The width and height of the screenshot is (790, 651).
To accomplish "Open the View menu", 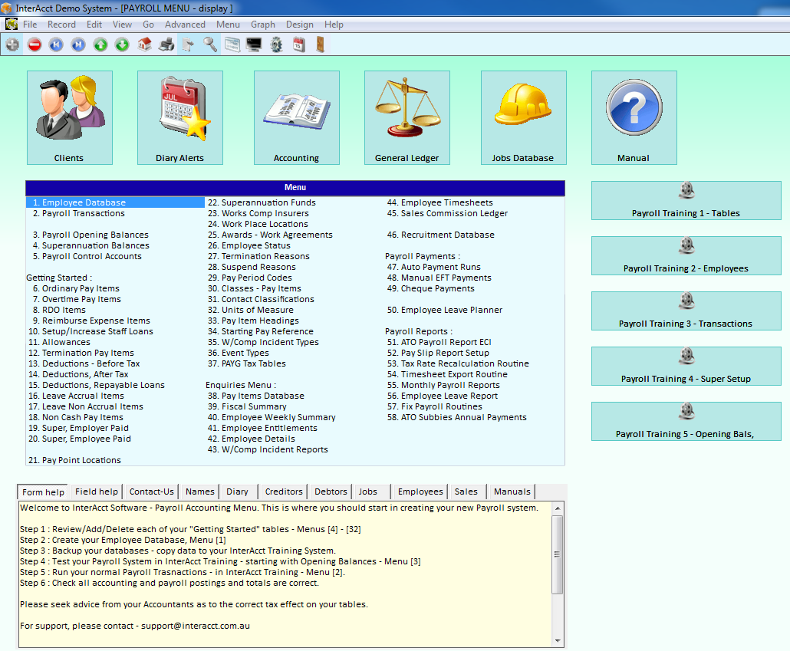I will (x=122, y=25).
